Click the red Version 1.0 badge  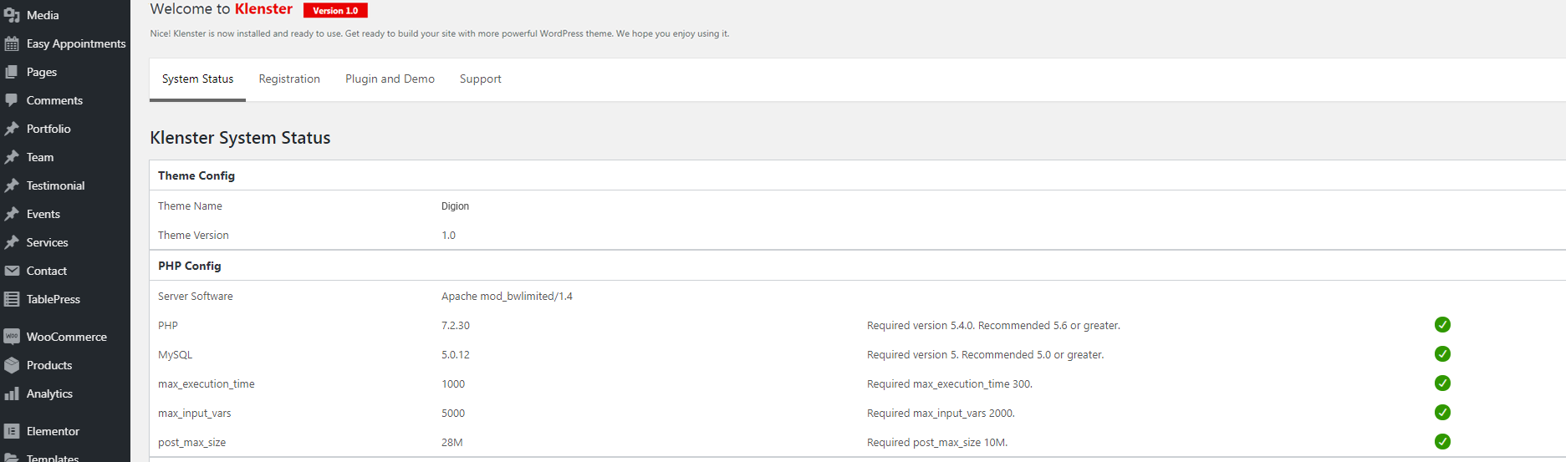click(335, 11)
